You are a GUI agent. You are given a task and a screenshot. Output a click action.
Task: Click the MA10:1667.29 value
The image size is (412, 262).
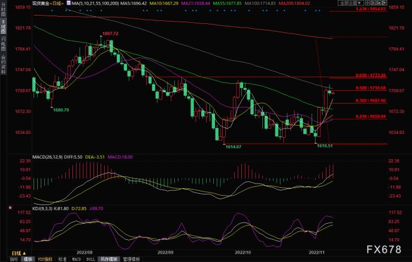pyautogui.click(x=164, y=4)
